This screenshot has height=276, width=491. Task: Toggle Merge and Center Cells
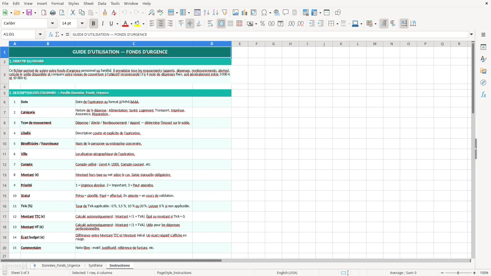[221, 24]
